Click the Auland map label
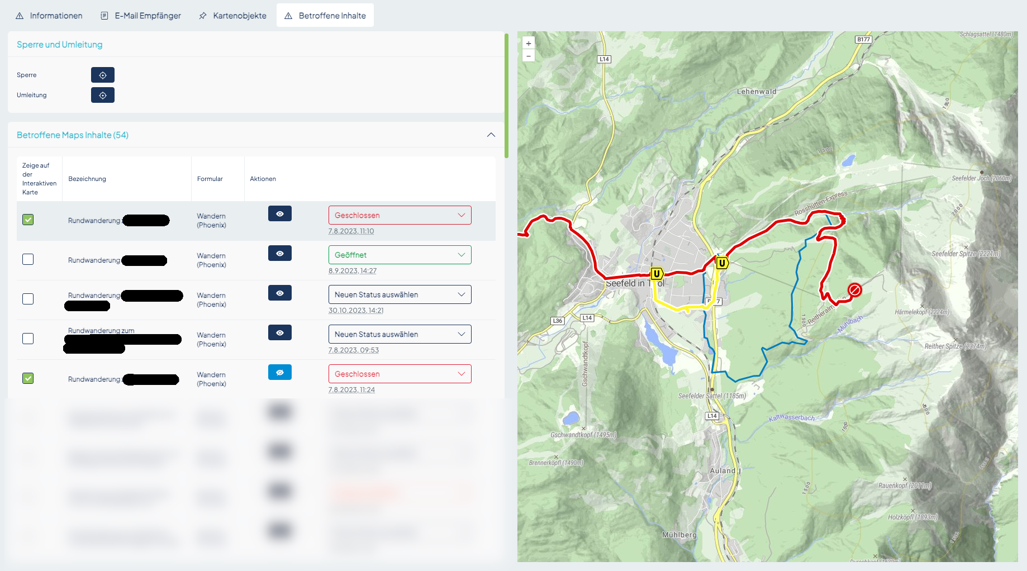1027x571 pixels. (x=722, y=471)
